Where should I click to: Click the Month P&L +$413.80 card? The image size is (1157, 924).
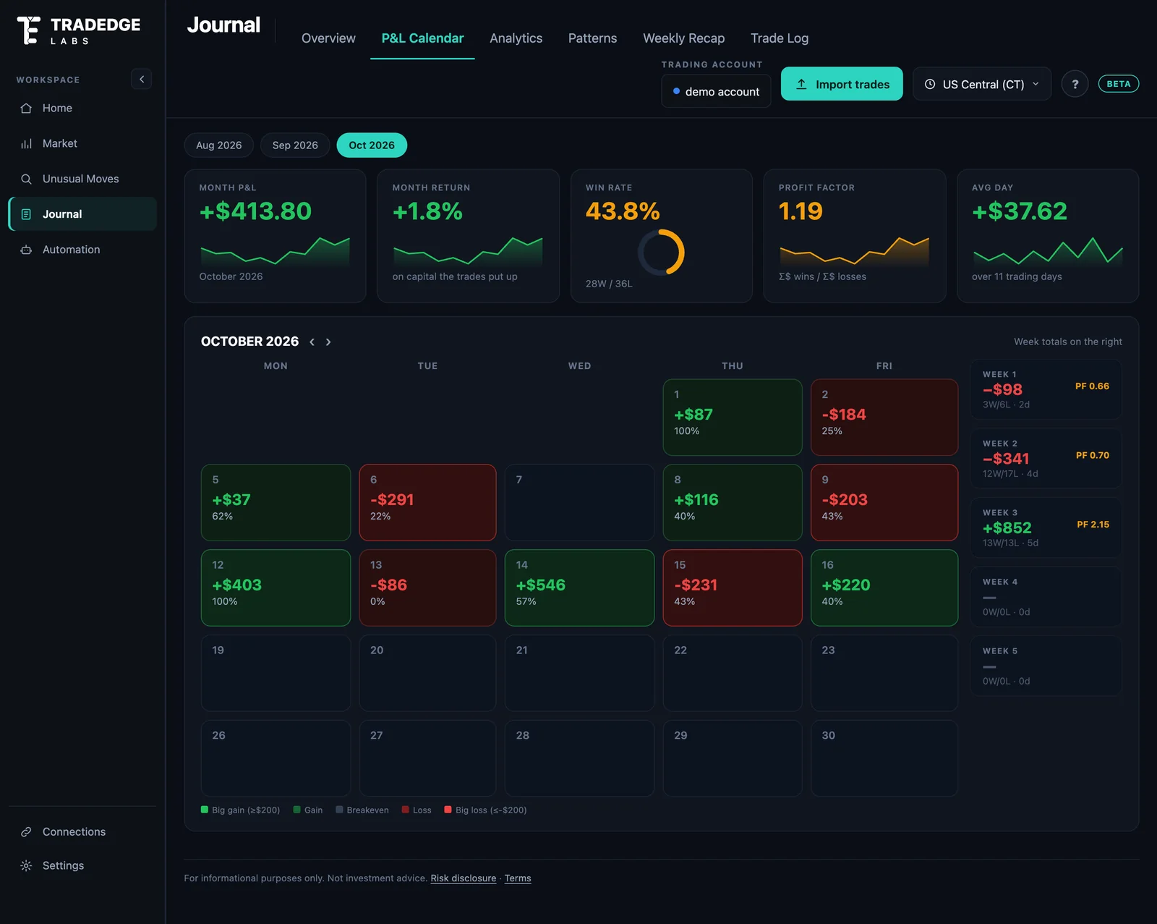275,236
